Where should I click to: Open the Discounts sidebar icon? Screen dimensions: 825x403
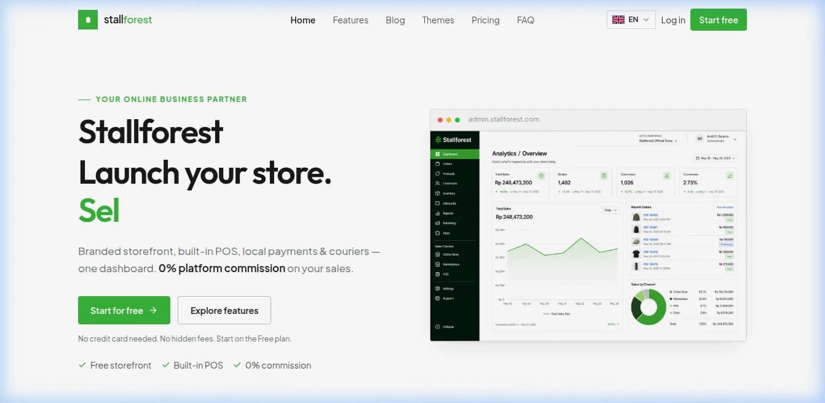[437, 203]
